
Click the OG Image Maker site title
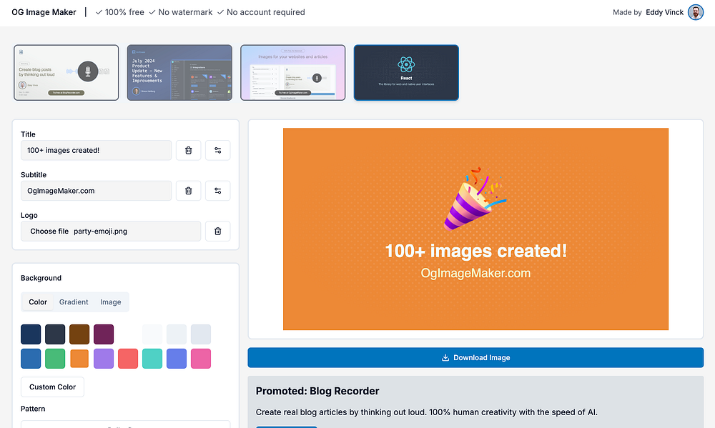tap(44, 12)
